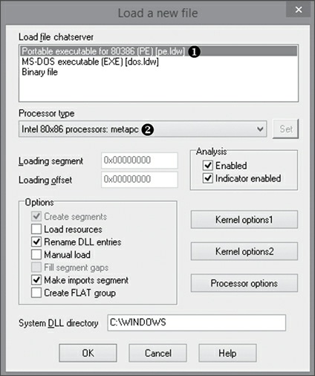Enable the Load resources checkbox
This screenshot has width=315, height=376.
[36, 229]
